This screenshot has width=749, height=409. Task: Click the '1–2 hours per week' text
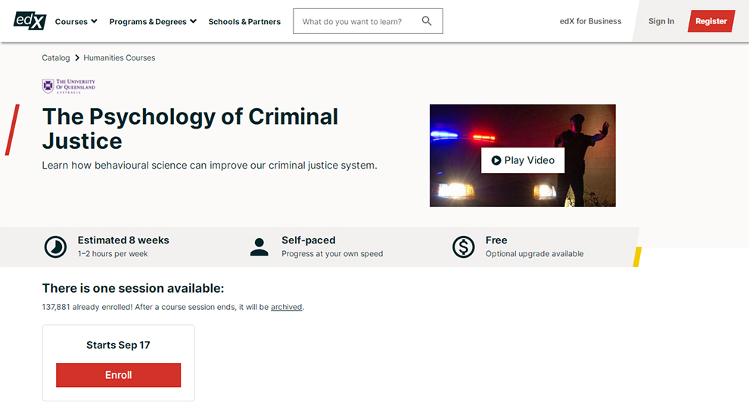[113, 254]
